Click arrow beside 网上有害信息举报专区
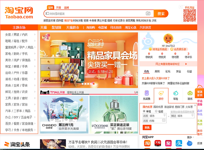This screenshot has width=204, height=150. (186, 64)
